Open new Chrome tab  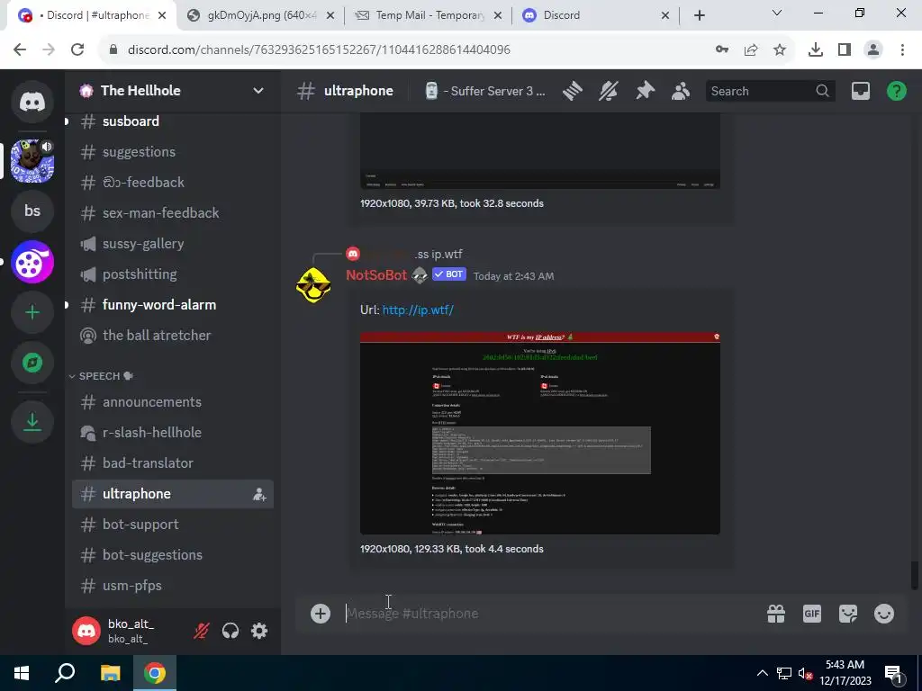point(699,15)
